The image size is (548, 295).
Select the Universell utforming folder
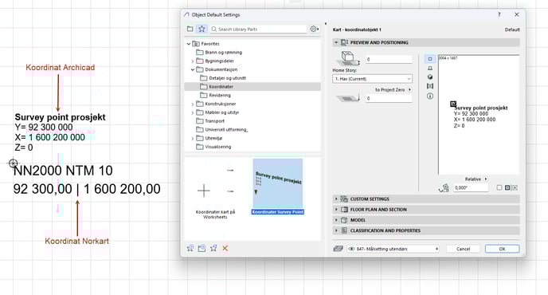coord(222,129)
